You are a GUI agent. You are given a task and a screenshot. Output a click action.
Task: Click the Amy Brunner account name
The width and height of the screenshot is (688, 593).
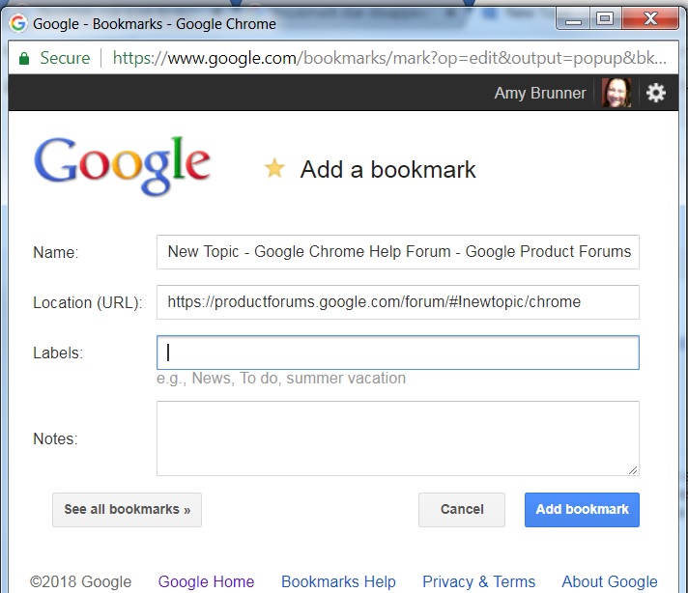(x=540, y=93)
